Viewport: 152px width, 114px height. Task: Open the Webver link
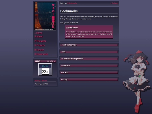[x=44, y=81]
